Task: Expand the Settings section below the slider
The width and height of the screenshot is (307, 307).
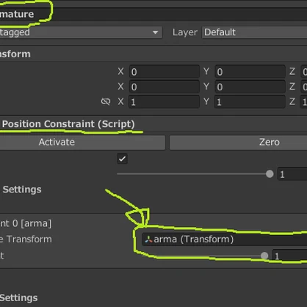Action: [22, 189]
